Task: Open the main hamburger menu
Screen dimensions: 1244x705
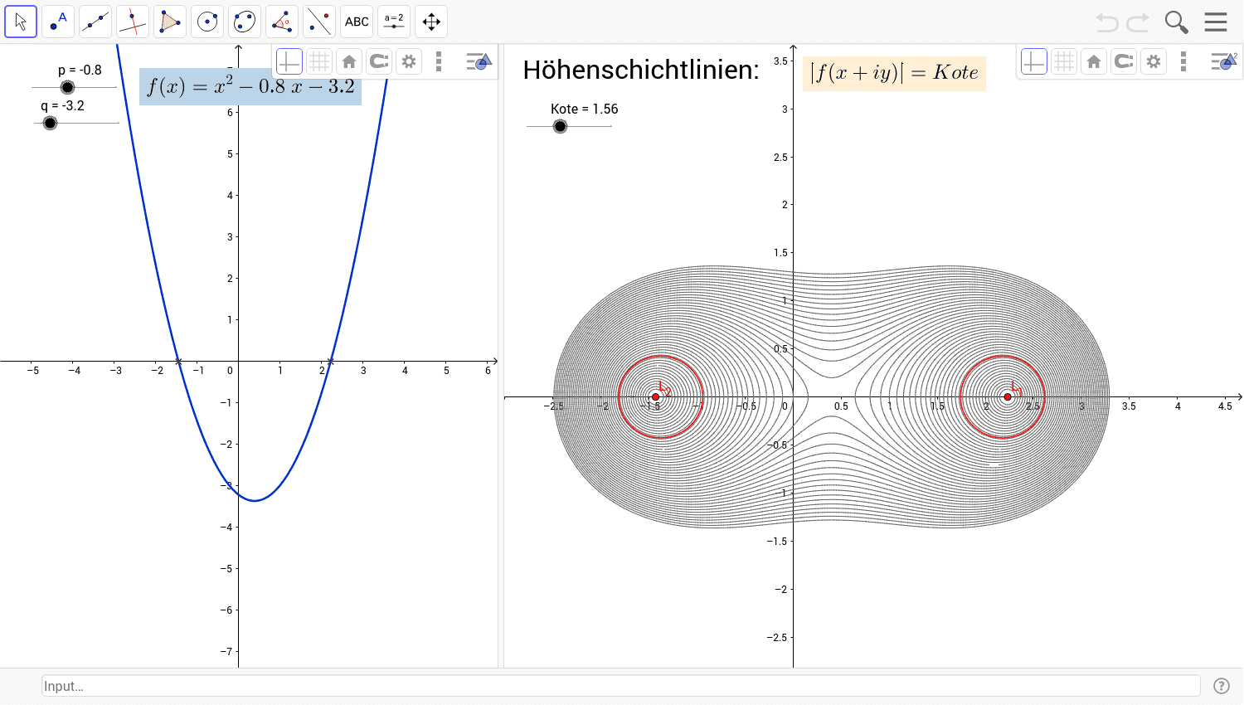Action: tap(1216, 22)
